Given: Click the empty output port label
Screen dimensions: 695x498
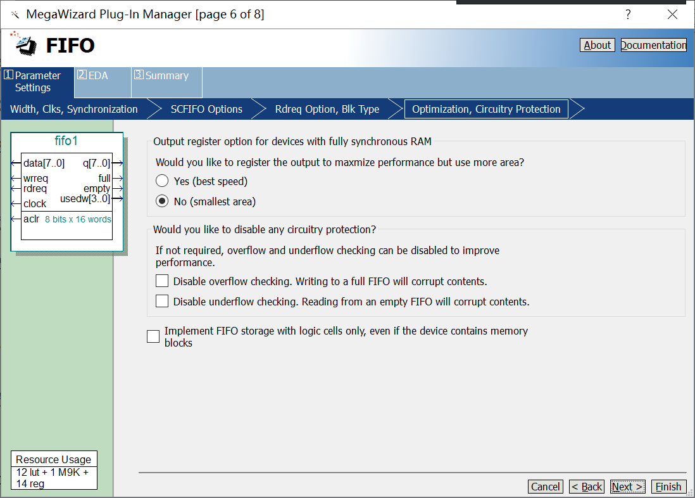Looking at the screenshot, I should click(x=97, y=189).
